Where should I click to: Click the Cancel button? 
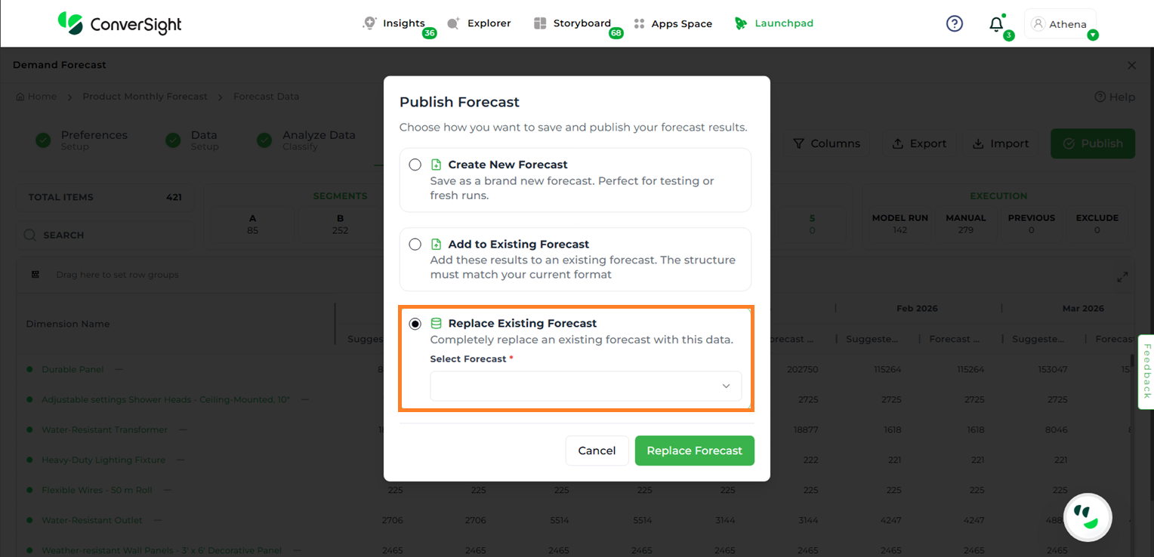(597, 451)
